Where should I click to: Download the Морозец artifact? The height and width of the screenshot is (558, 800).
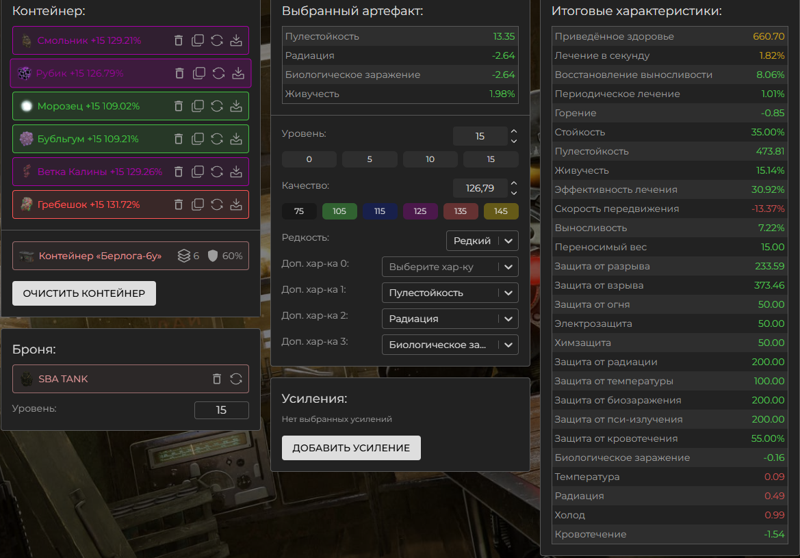point(235,106)
